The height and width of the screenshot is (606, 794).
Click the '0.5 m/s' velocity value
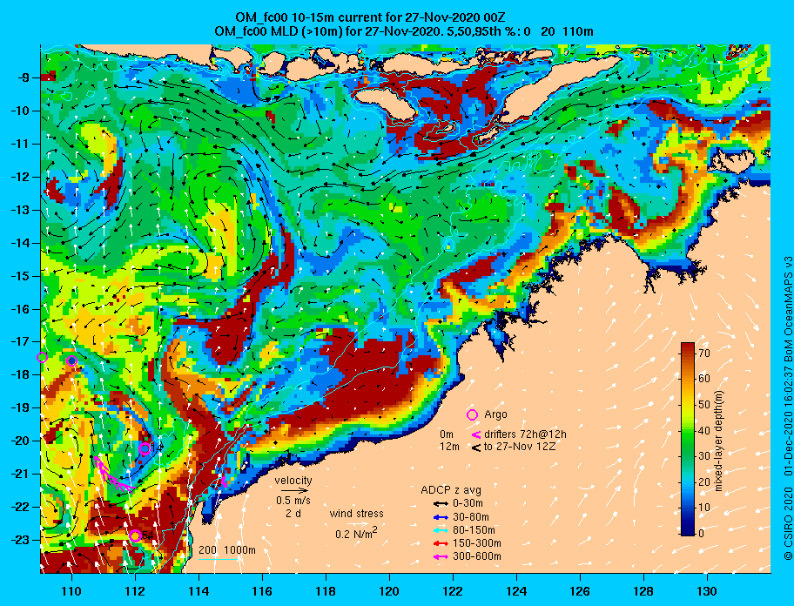(293, 500)
